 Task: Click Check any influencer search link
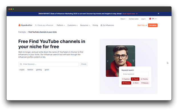[x=44, y=25]
